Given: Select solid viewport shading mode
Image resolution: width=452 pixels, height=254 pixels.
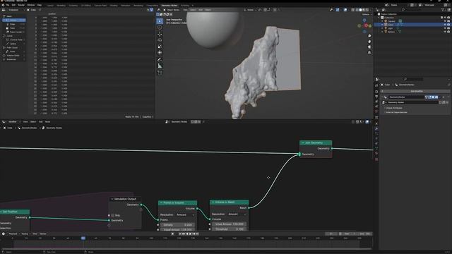Looking at the screenshot, I should (360, 10).
